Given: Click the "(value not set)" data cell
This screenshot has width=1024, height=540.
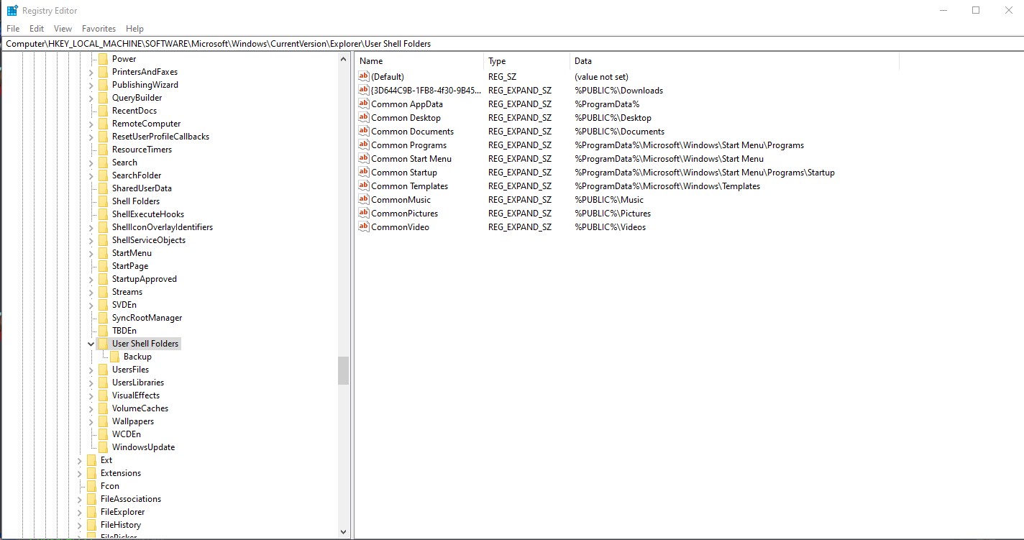Looking at the screenshot, I should tap(601, 76).
